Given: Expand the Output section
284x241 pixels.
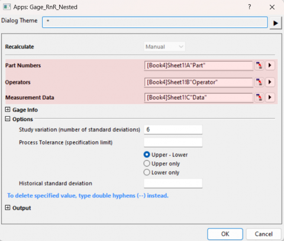Looking at the screenshot, I should pyautogui.click(x=8, y=207).
